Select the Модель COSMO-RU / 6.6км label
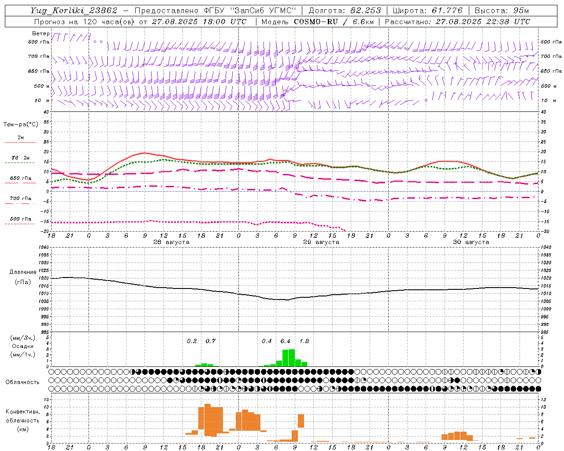Viewport: 564px width, 451px height. click(x=318, y=22)
